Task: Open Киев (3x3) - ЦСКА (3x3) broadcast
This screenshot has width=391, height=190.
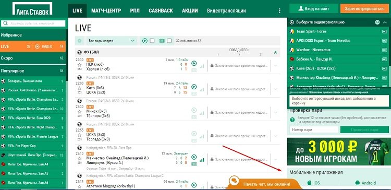Action: pyautogui.click(x=338, y=68)
